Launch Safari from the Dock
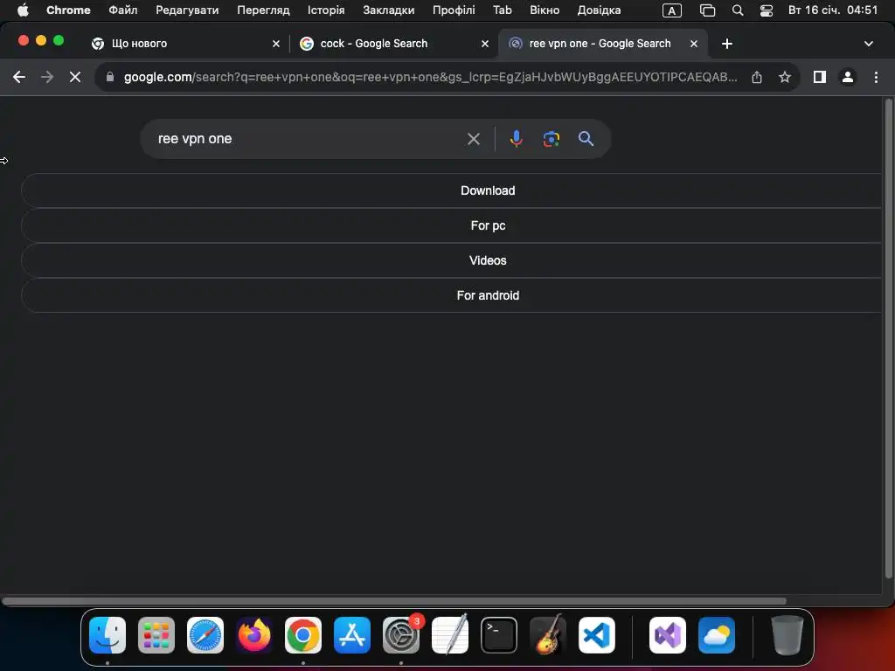The height and width of the screenshot is (671, 895). [205, 635]
